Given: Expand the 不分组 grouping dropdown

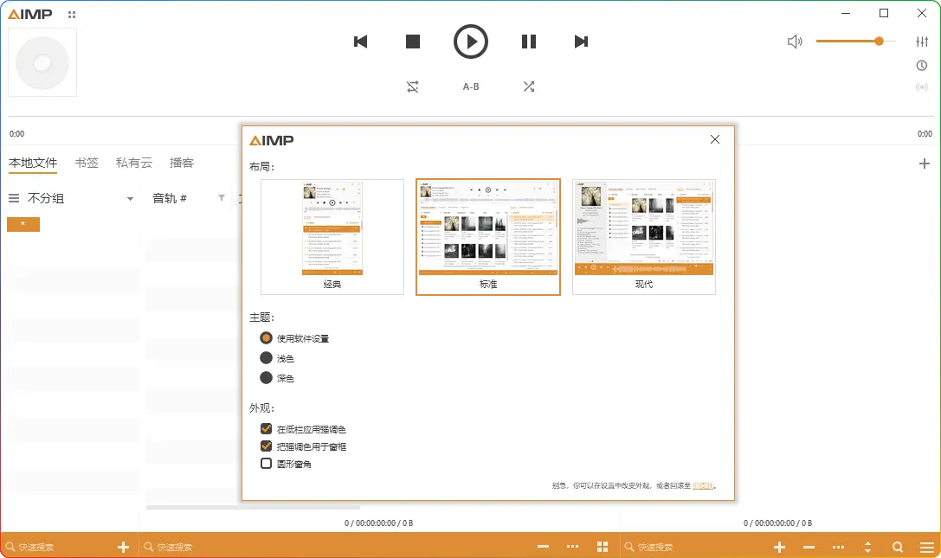Looking at the screenshot, I should coord(130,199).
